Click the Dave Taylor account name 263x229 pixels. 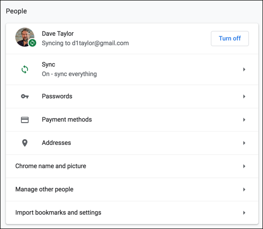pos(58,34)
